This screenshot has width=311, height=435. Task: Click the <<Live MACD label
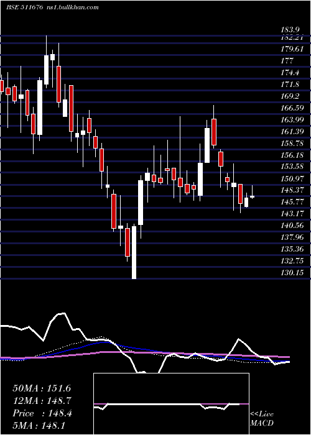(262, 418)
